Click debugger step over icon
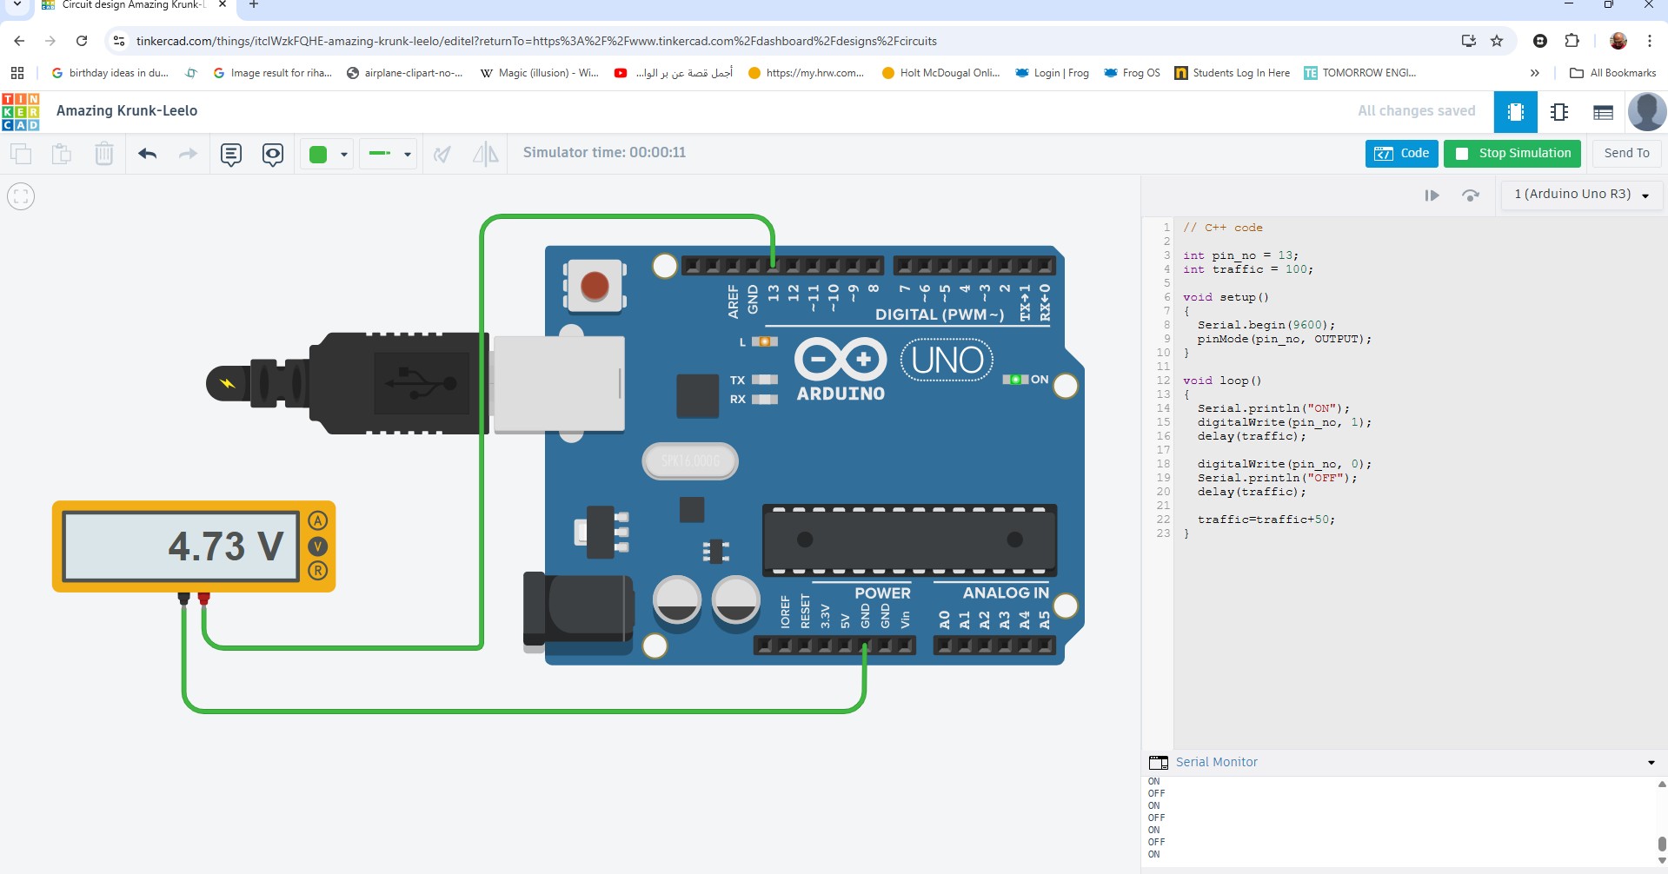This screenshot has width=1668, height=874. point(1471,195)
